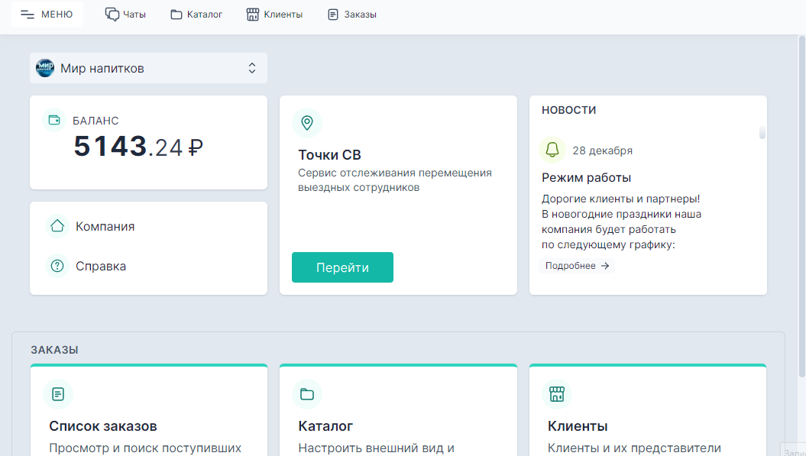Open the storefront icon above Клиенты card
This screenshot has width=806, height=456.
click(x=556, y=394)
